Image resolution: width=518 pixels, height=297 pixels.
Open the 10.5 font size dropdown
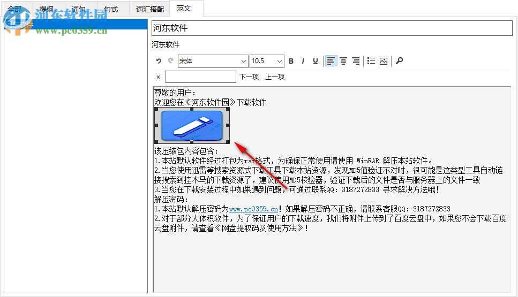[267, 61]
